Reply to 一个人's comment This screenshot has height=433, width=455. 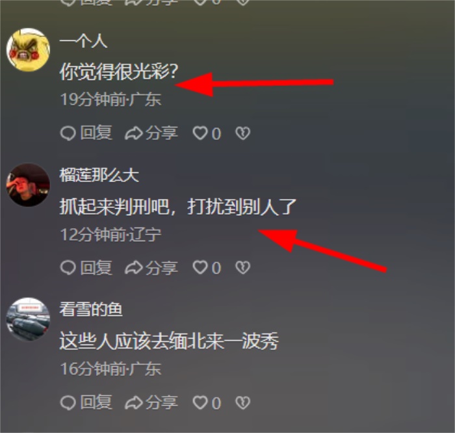point(86,133)
